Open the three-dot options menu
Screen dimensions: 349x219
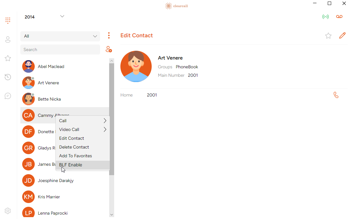(109, 35)
